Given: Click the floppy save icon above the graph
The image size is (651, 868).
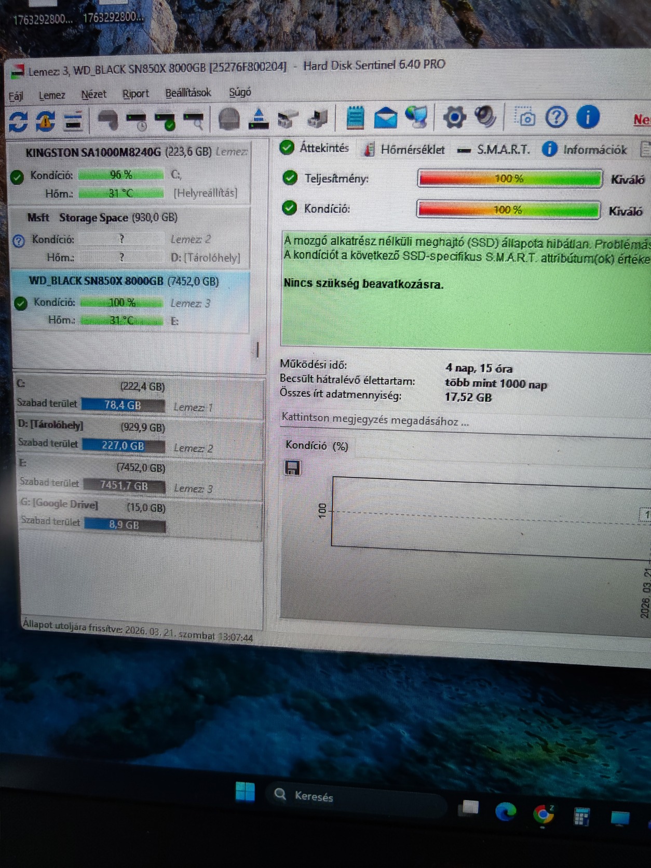Looking at the screenshot, I should tap(292, 468).
